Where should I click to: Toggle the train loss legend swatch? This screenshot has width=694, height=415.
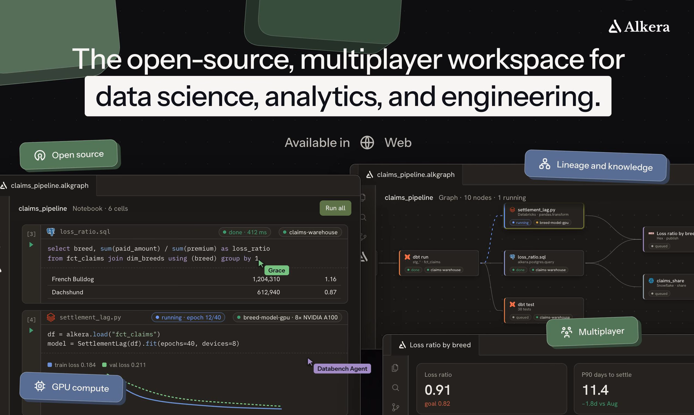(50, 365)
